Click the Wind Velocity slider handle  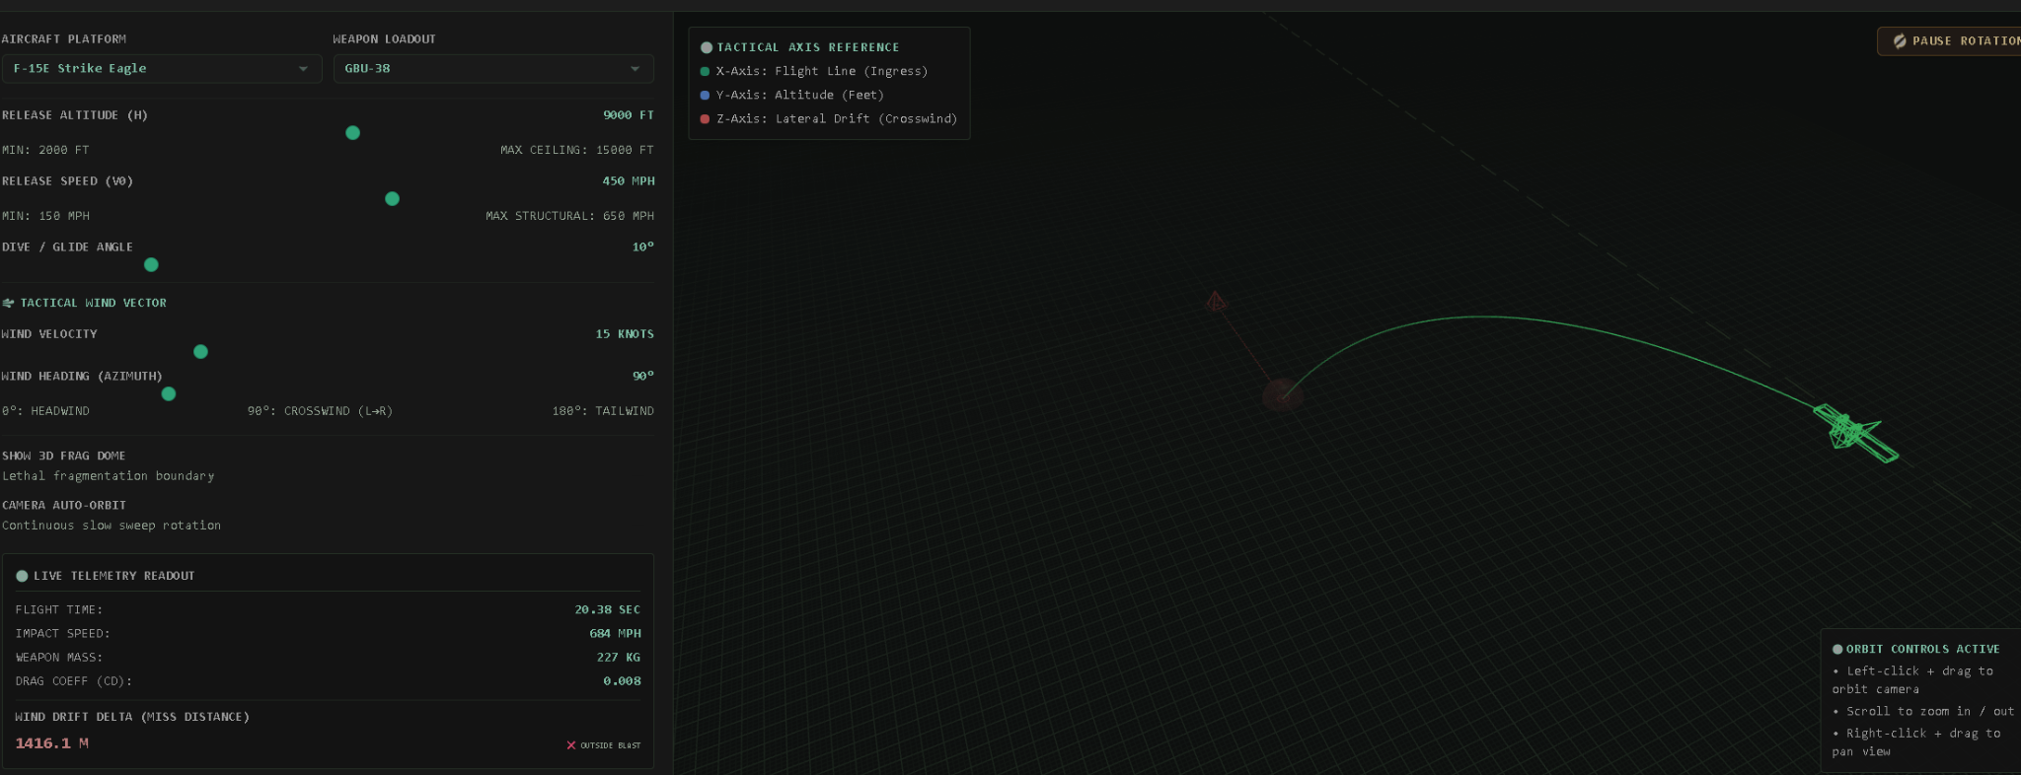200,352
